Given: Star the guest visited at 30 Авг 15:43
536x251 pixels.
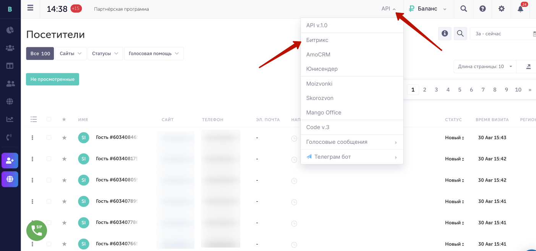Looking at the screenshot, I should tap(64, 138).
